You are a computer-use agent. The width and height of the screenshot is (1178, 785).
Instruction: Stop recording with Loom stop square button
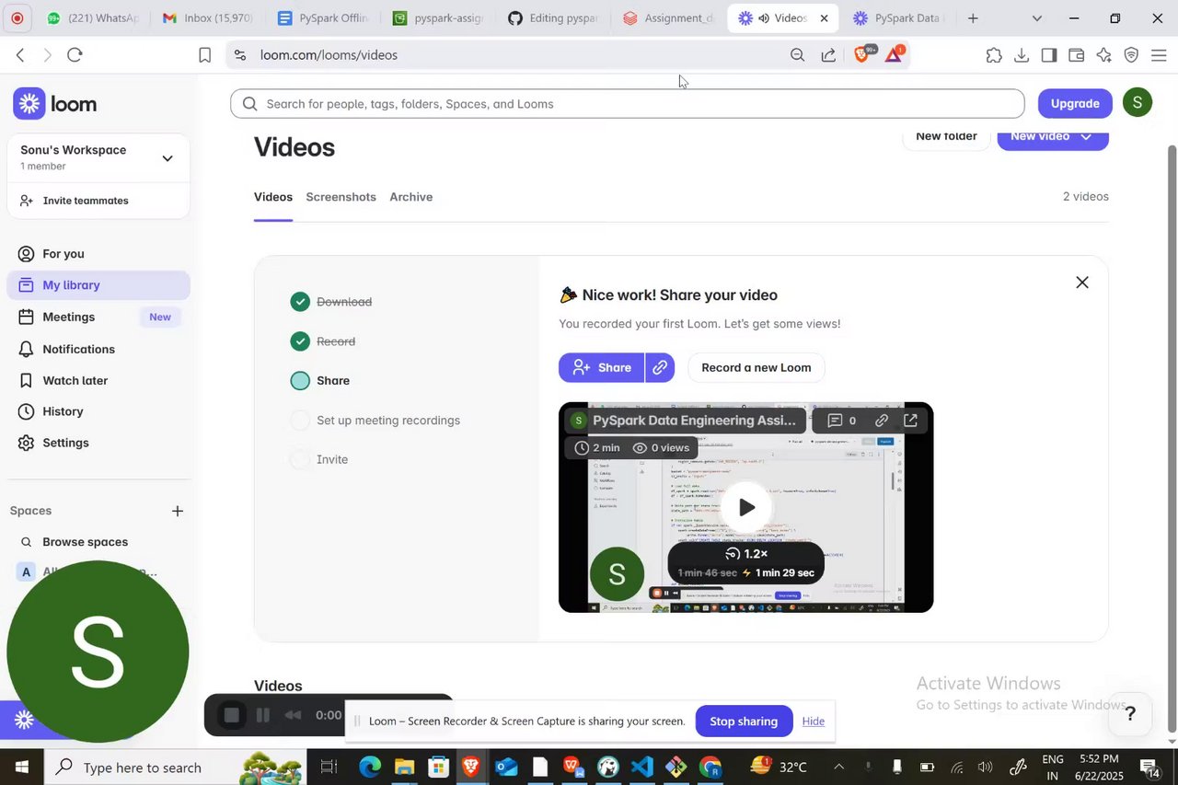(232, 715)
